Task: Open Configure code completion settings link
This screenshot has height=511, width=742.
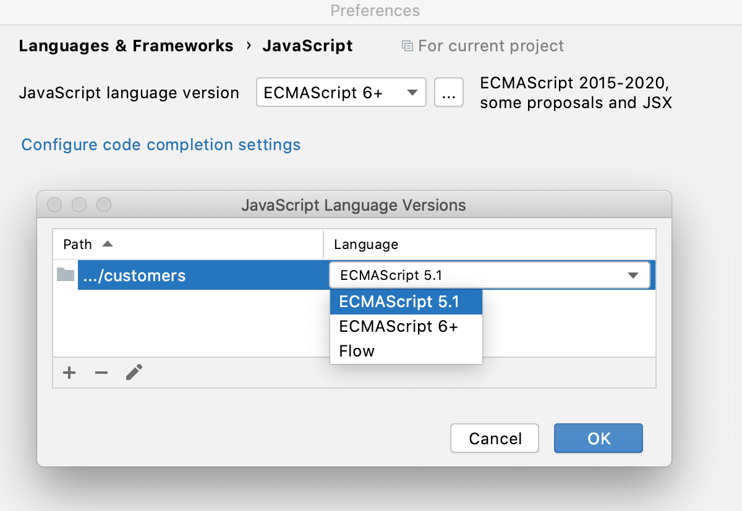Action: (x=160, y=144)
